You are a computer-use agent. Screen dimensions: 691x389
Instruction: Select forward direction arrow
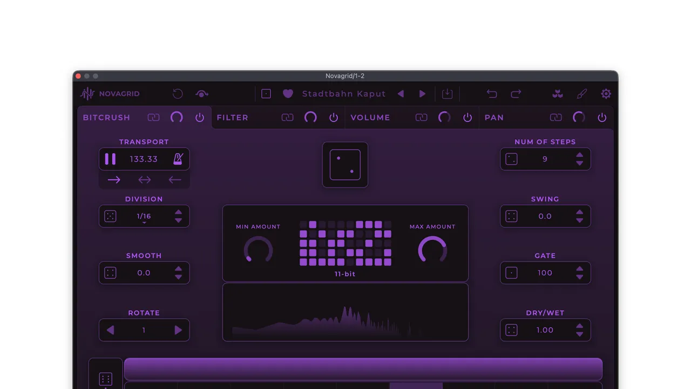pyautogui.click(x=114, y=180)
